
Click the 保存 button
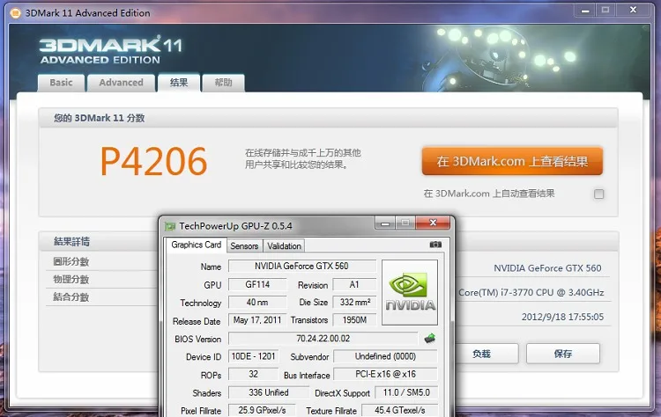click(x=563, y=354)
